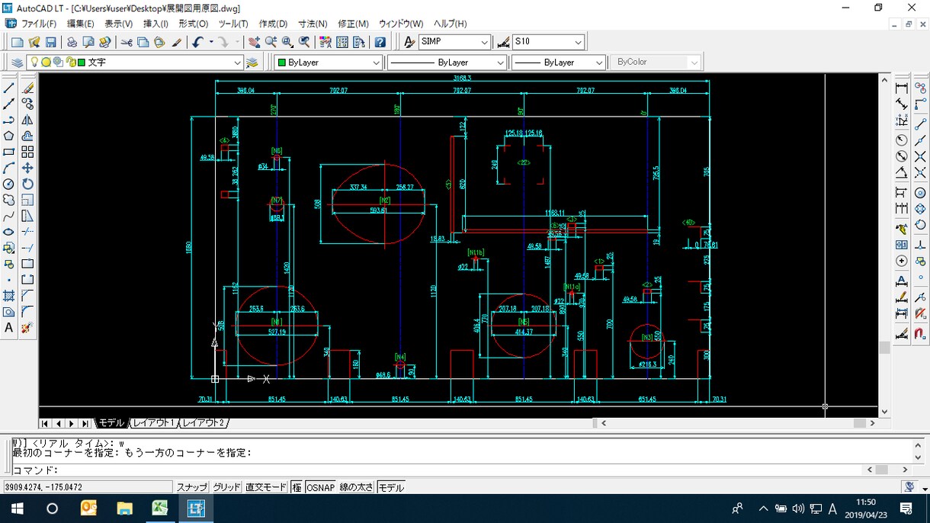This screenshot has width=930, height=523.
Task: Toggle スナップ snap mode
Action: (x=192, y=487)
